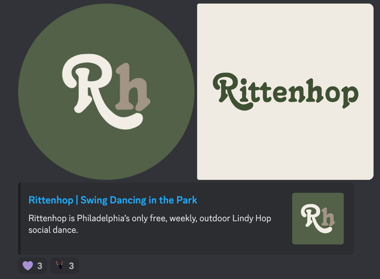Click the words "social dance." in description

(53, 230)
